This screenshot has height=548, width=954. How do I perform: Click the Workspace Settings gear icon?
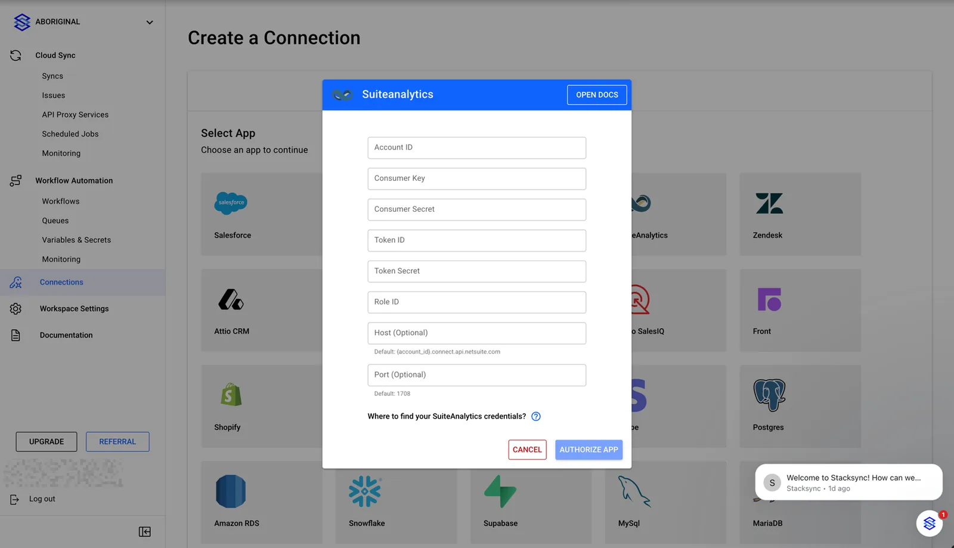[x=16, y=309]
